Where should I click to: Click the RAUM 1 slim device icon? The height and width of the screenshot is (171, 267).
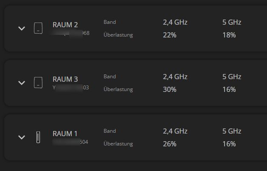[38, 137]
